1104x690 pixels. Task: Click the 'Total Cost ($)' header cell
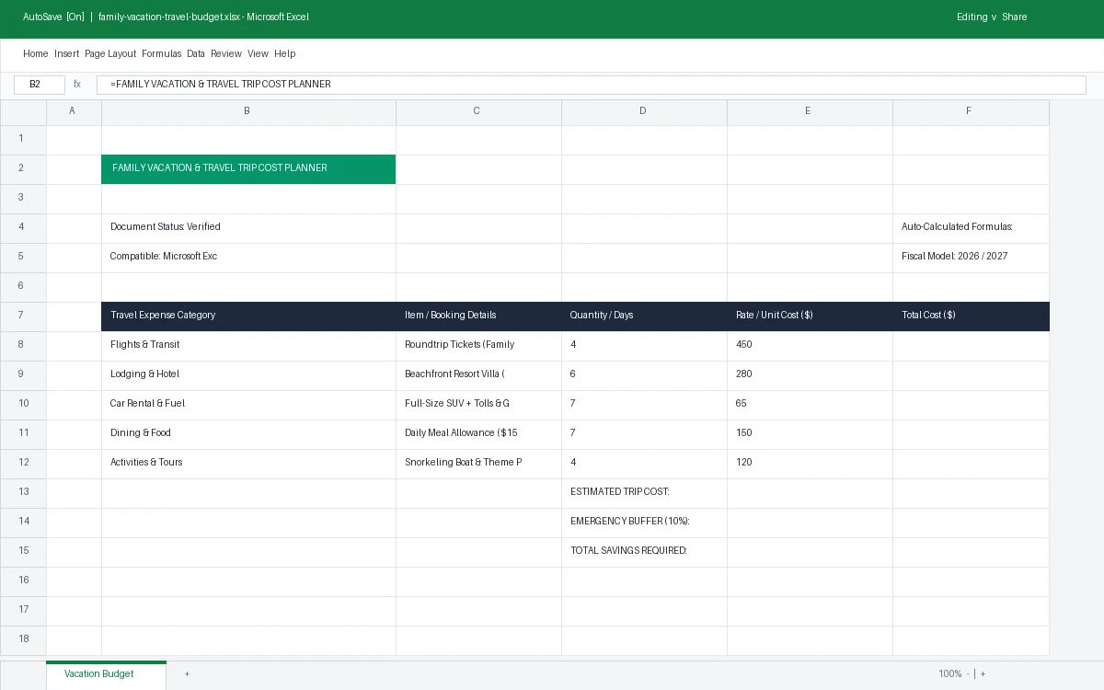pyautogui.click(x=971, y=316)
